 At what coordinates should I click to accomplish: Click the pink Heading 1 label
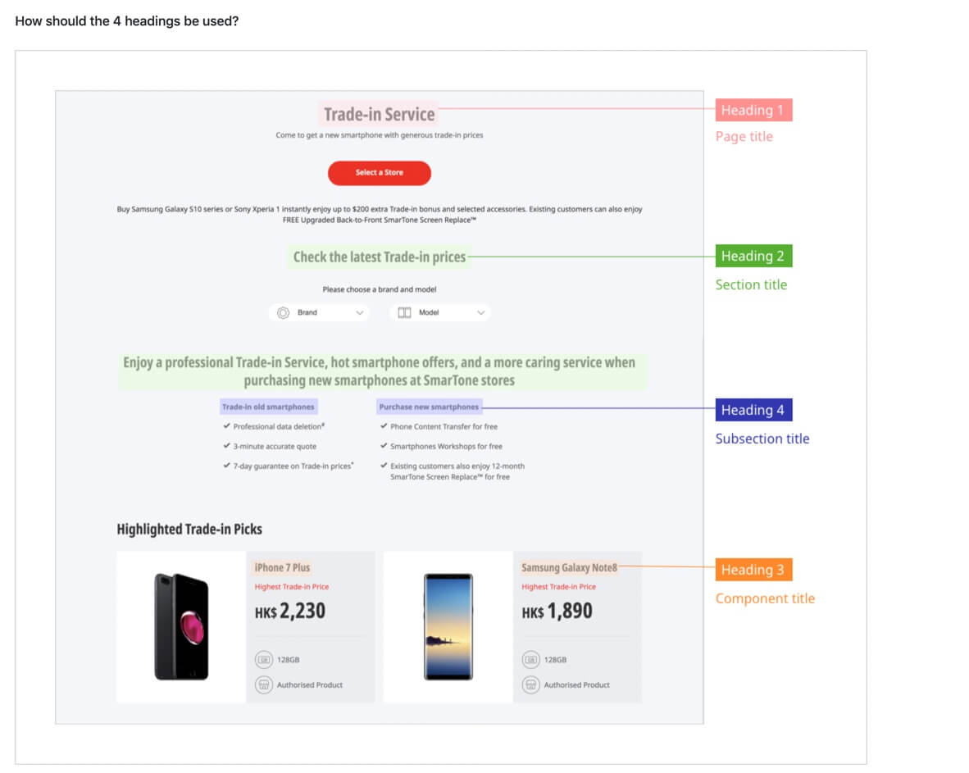753,110
